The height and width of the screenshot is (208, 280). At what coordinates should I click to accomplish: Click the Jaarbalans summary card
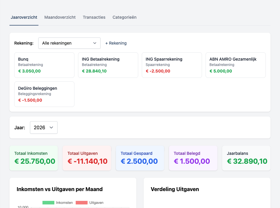click(x=246, y=158)
